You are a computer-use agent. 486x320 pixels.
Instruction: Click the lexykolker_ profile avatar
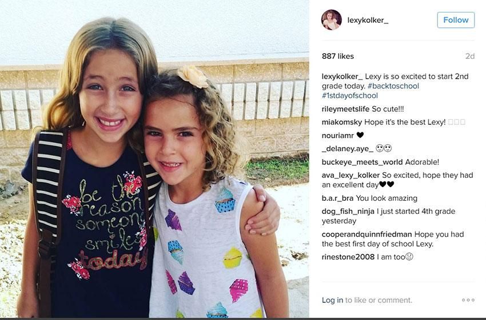(331, 20)
